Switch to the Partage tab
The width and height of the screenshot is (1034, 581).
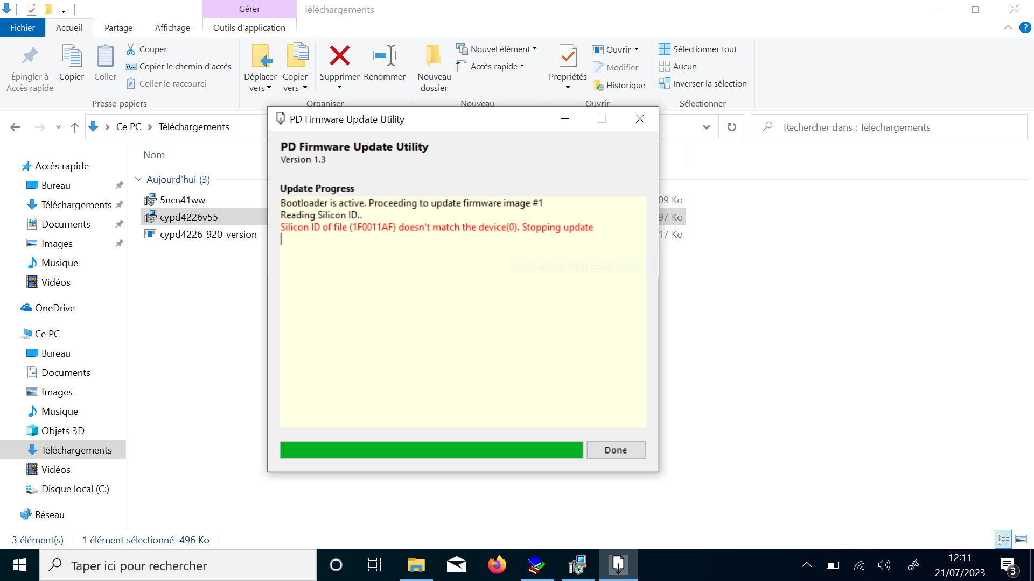click(118, 27)
